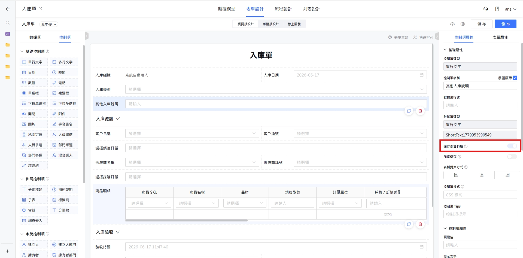Click 快速排列 quick arrange
The image size is (523, 258).
tap(423, 37)
